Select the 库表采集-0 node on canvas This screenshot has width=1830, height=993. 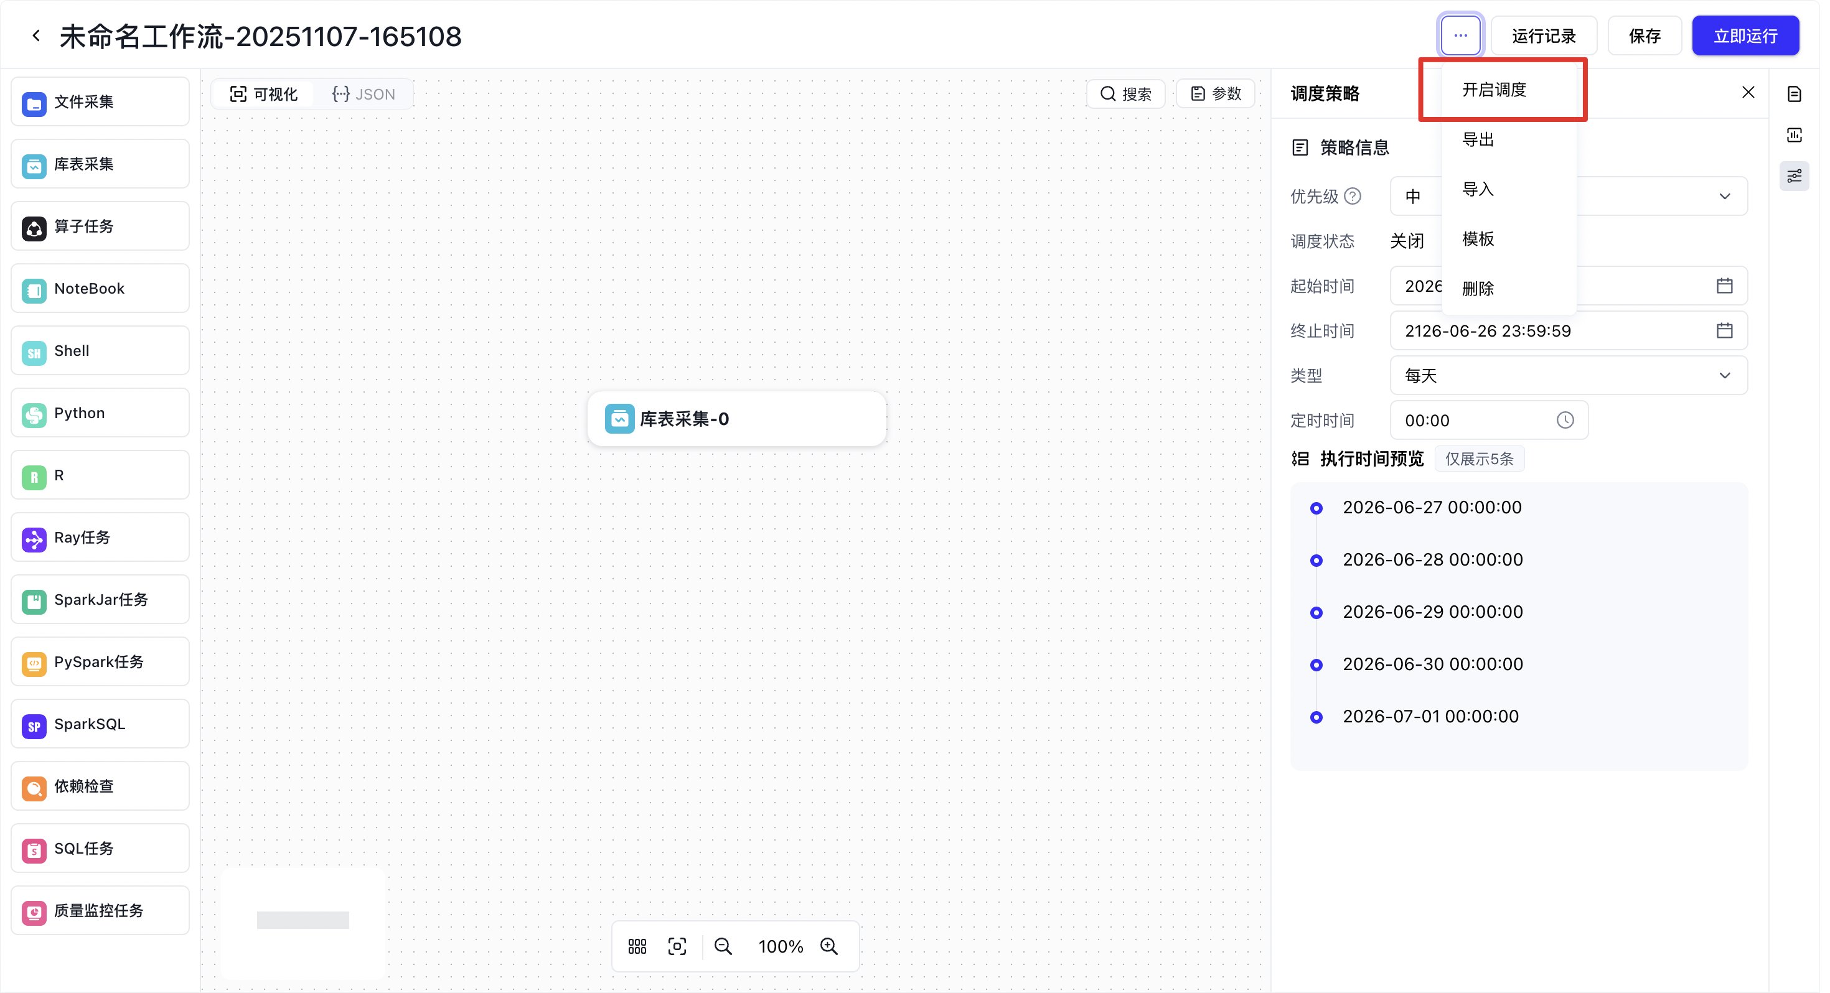(x=740, y=421)
